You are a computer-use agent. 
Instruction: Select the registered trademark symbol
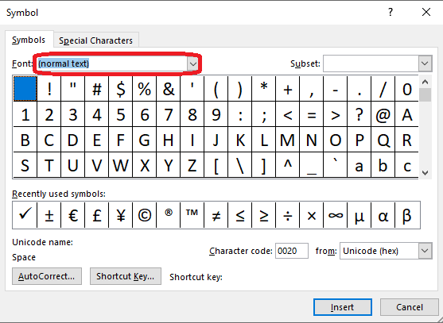(169, 215)
